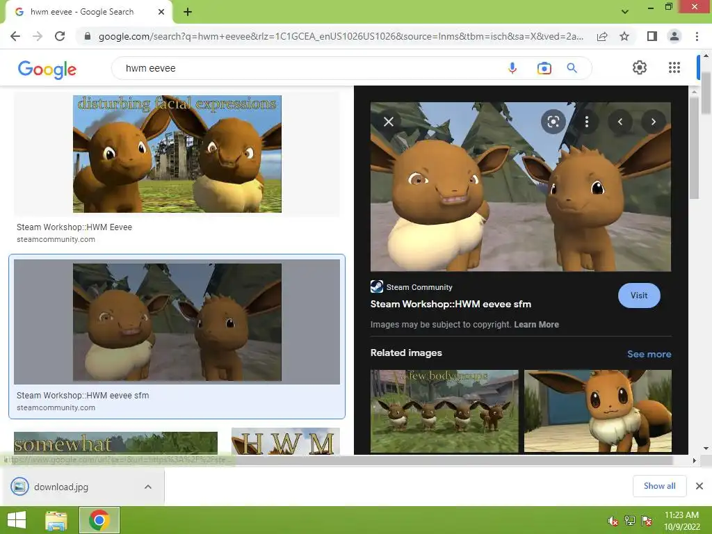The width and height of the screenshot is (712, 534).
Task: Open the Google apps grid
Action: coord(674,67)
